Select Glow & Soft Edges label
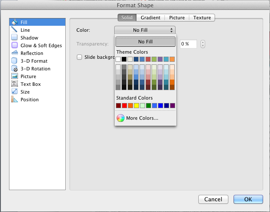The height and width of the screenshot is (212, 270). [41, 45]
